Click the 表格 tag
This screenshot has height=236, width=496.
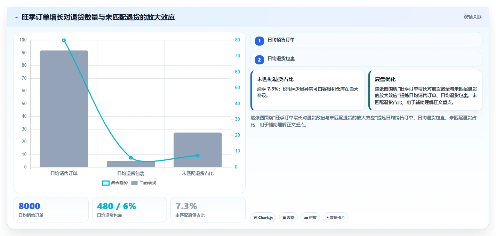click(288, 218)
